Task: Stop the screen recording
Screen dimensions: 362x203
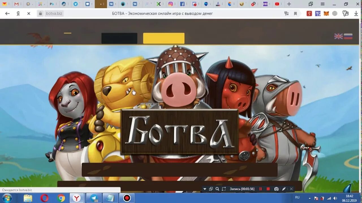Action: pyautogui.click(x=268, y=189)
